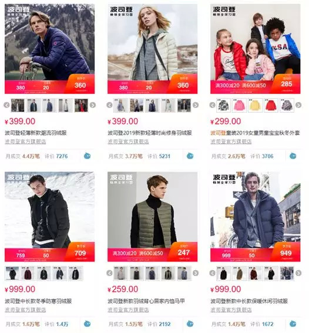Open chat icon for ¥399 men's jacket
This screenshot has height=333, width=309.
[88, 156]
